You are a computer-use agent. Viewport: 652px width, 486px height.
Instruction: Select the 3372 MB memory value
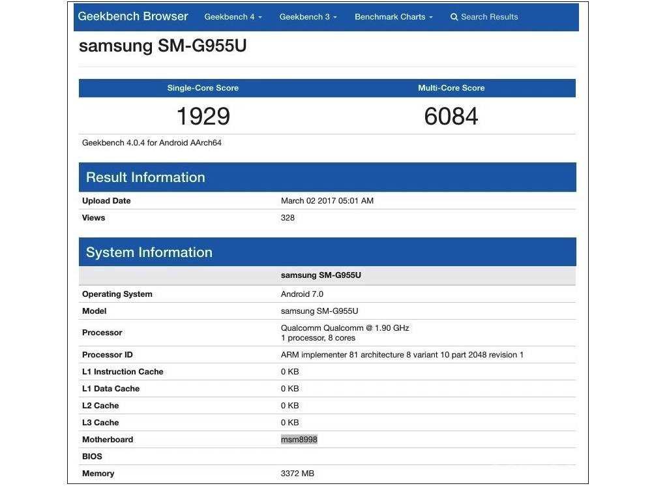[297, 474]
